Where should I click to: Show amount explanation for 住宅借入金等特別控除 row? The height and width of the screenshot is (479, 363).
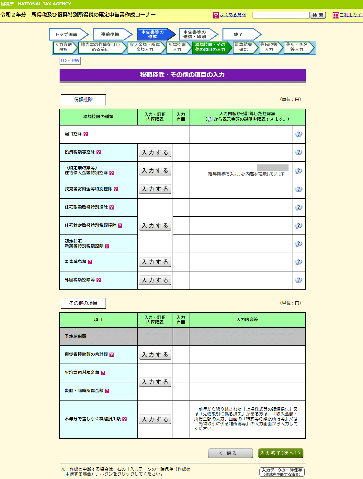click(x=299, y=171)
